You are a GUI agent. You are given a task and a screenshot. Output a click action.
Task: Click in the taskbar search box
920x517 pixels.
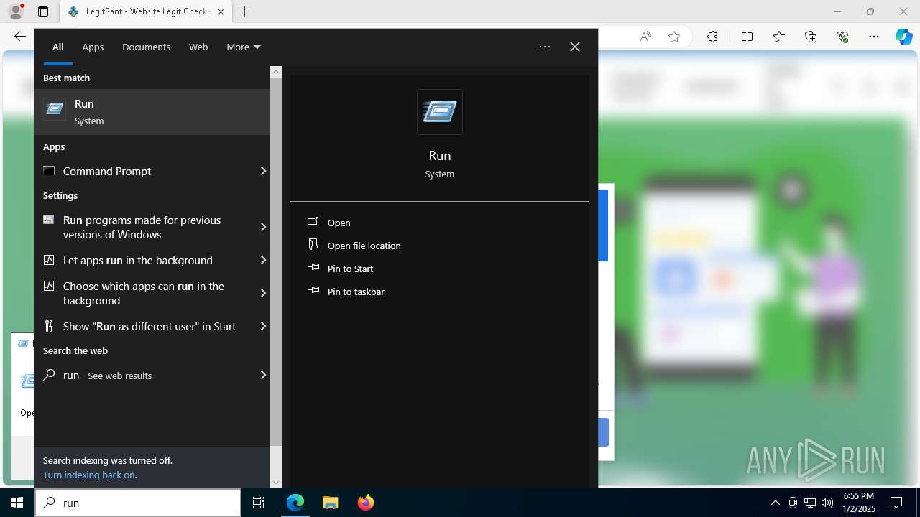click(x=138, y=503)
